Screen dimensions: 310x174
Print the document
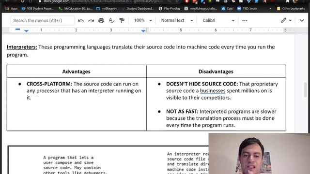[101, 20]
